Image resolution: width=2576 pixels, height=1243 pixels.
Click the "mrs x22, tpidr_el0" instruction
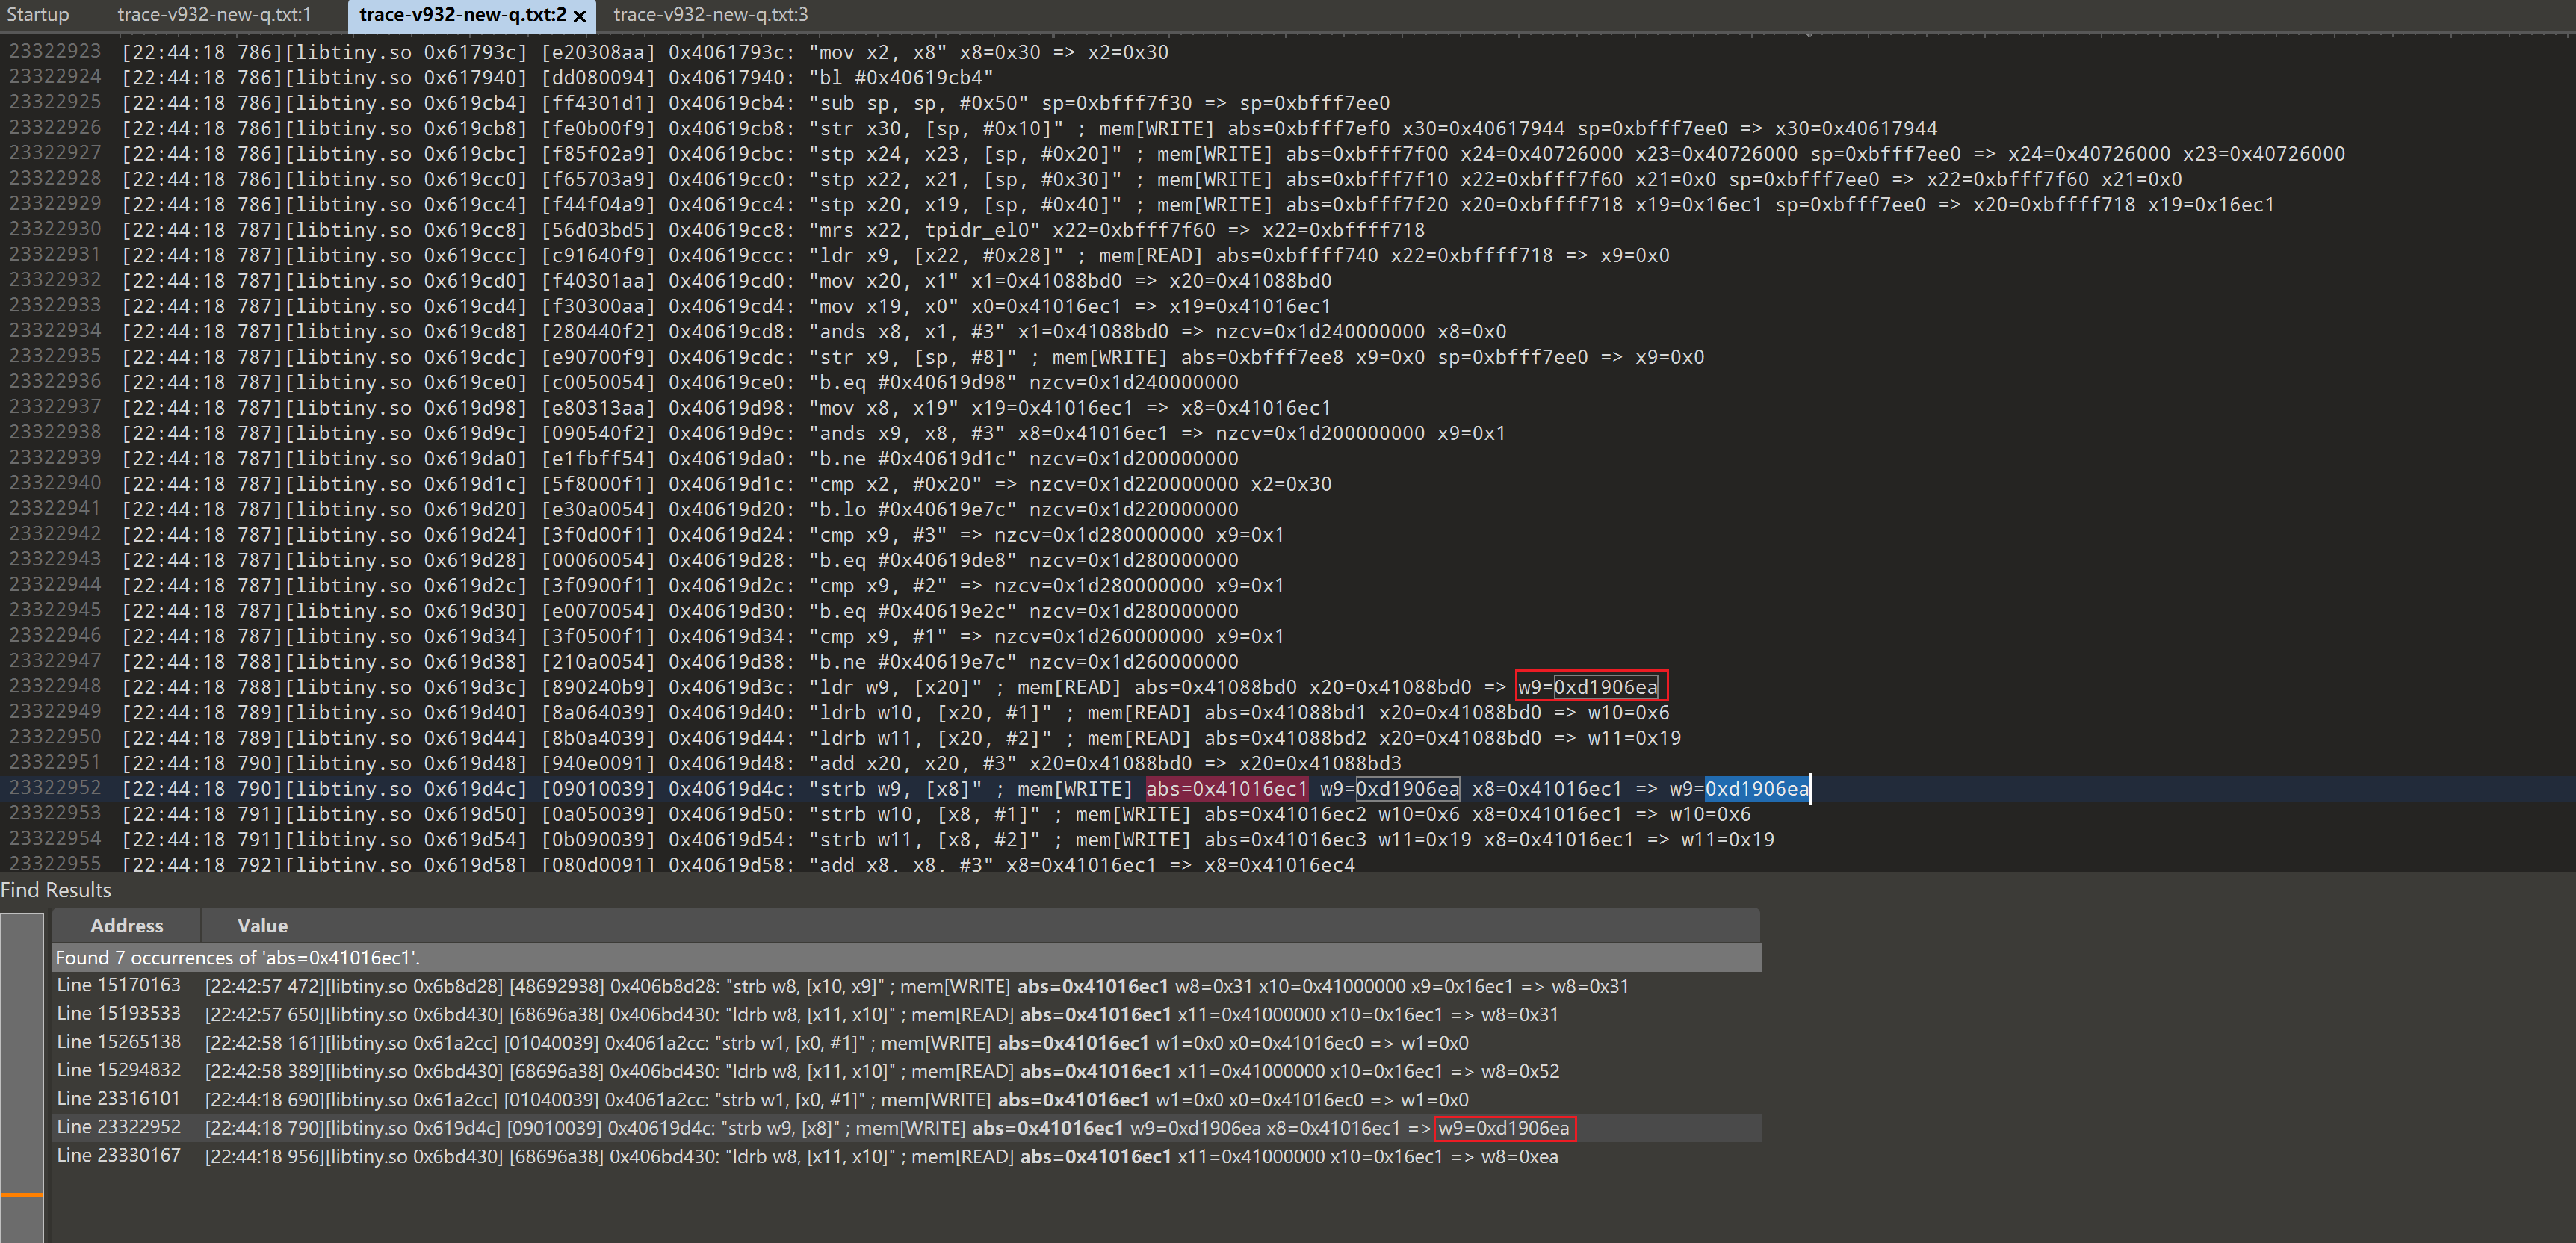pyautogui.click(x=924, y=229)
